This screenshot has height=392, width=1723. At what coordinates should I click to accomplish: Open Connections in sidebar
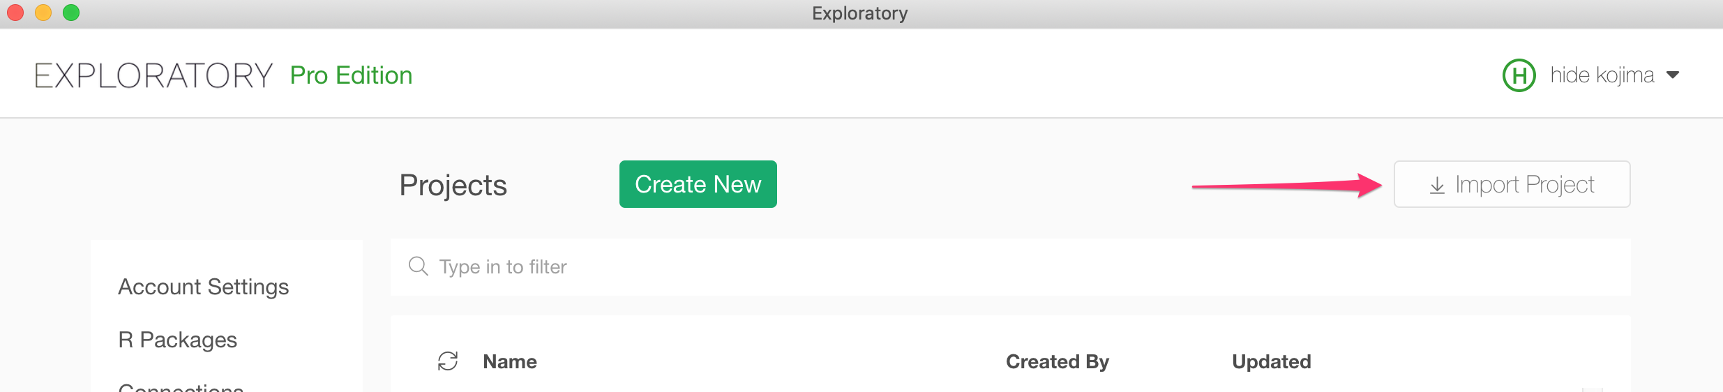click(x=181, y=386)
